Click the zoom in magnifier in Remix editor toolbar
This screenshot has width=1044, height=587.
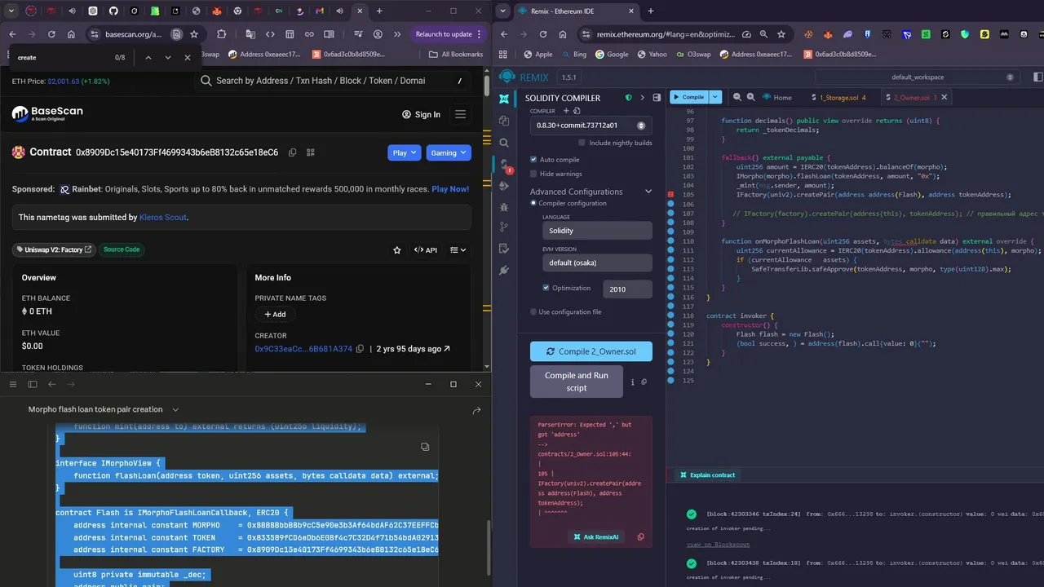click(752, 97)
